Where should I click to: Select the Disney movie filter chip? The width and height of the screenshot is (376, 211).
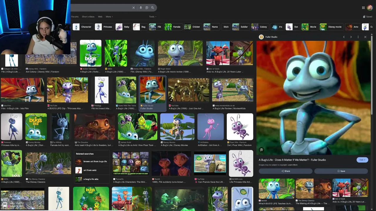tap(331, 27)
